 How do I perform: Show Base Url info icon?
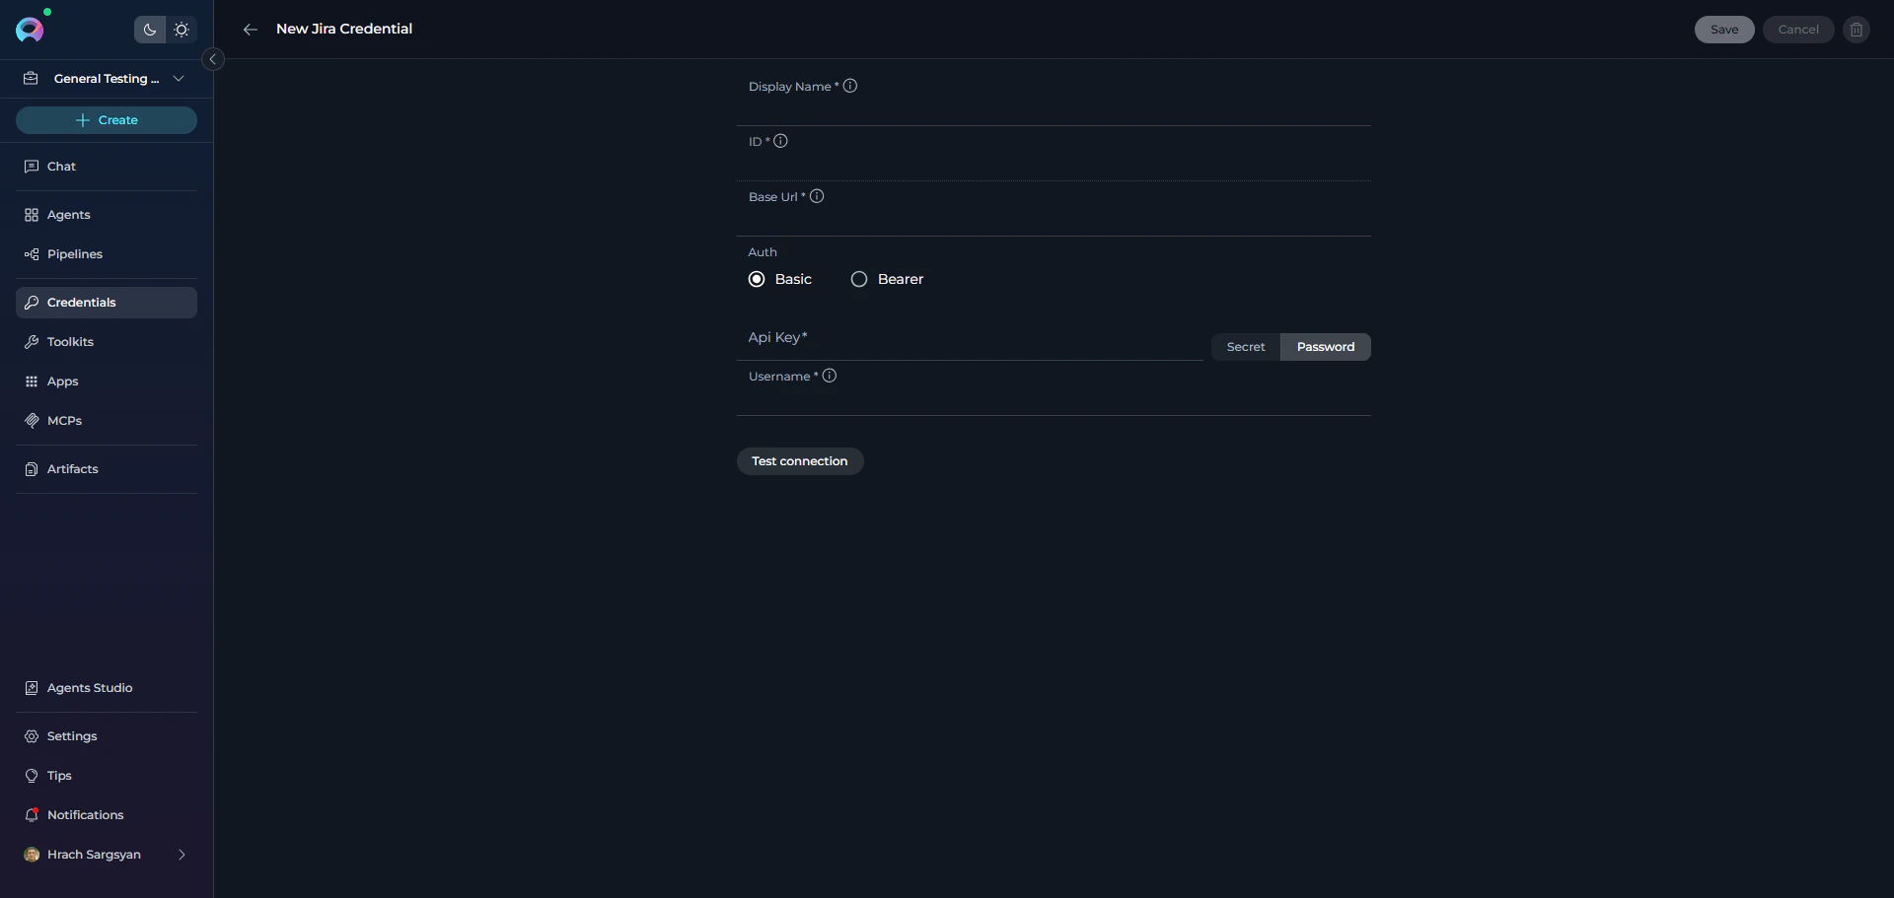pyautogui.click(x=817, y=196)
